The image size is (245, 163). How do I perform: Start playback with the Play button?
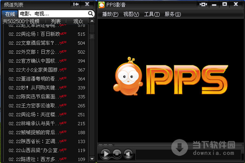tap(106, 154)
